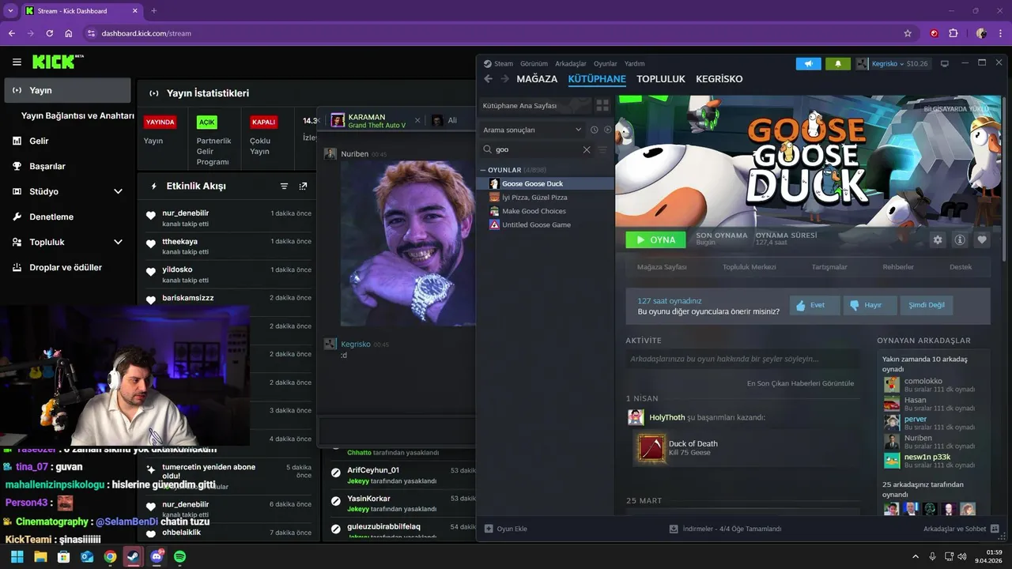Reload the Kick dashboard page
This screenshot has height=569, width=1012.
coord(50,33)
